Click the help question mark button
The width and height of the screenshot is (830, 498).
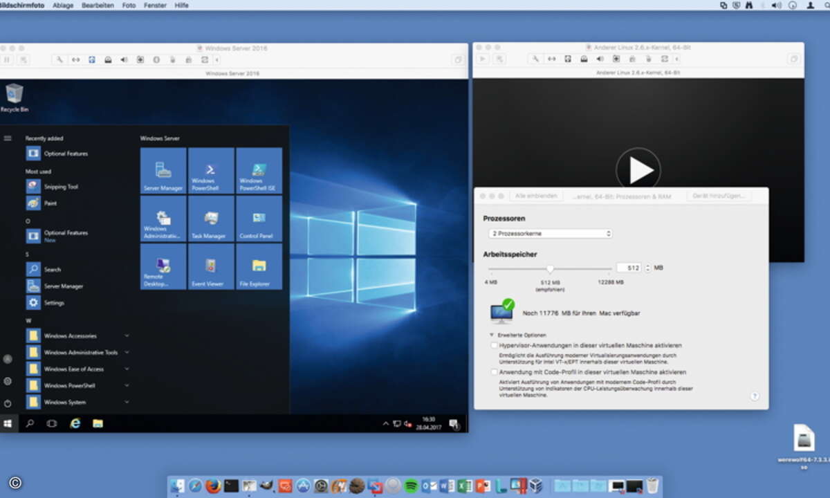pos(755,396)
